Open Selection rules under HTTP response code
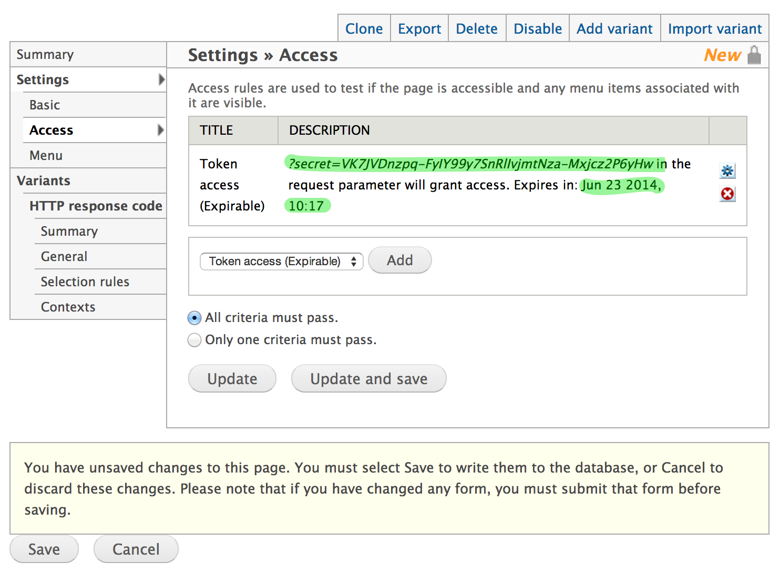The width and height of the screenshot is (780, 582). [x=85, y=282]
